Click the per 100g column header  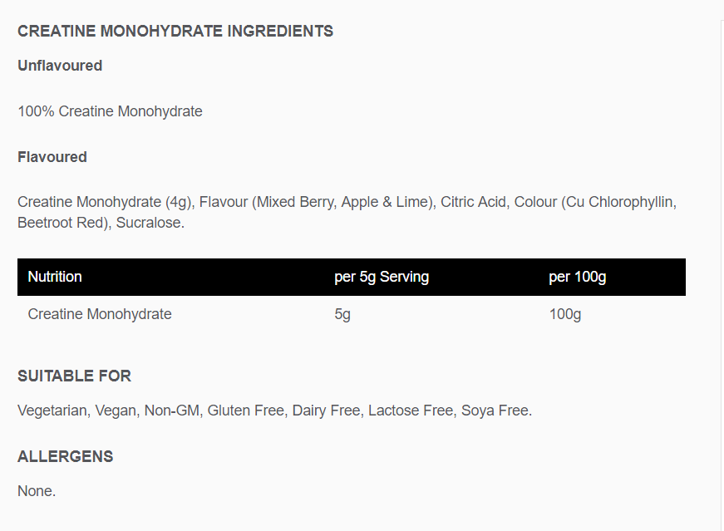(577, 277)
